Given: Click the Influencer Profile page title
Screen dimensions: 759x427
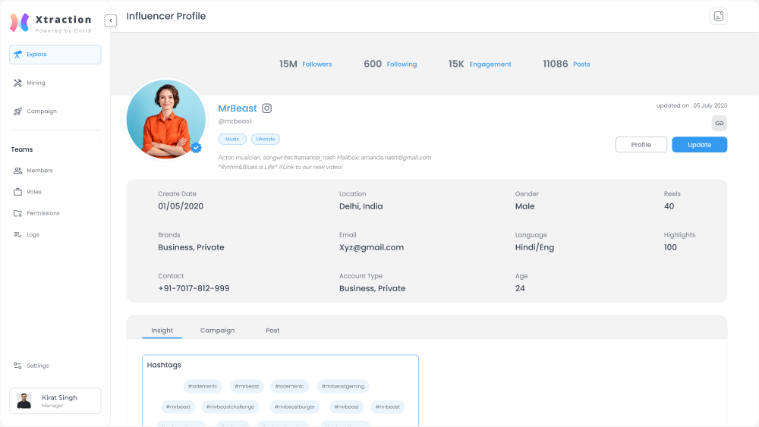Looking at the screenshot, I should [166, 17].
